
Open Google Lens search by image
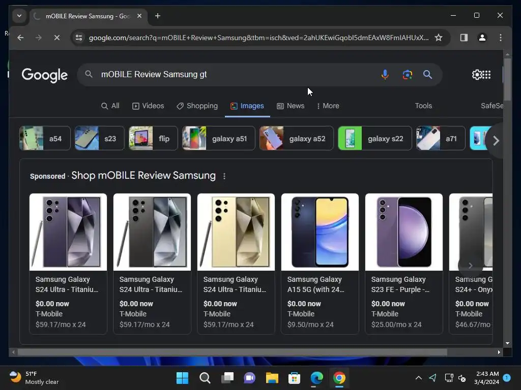click(x=408, y=75)
